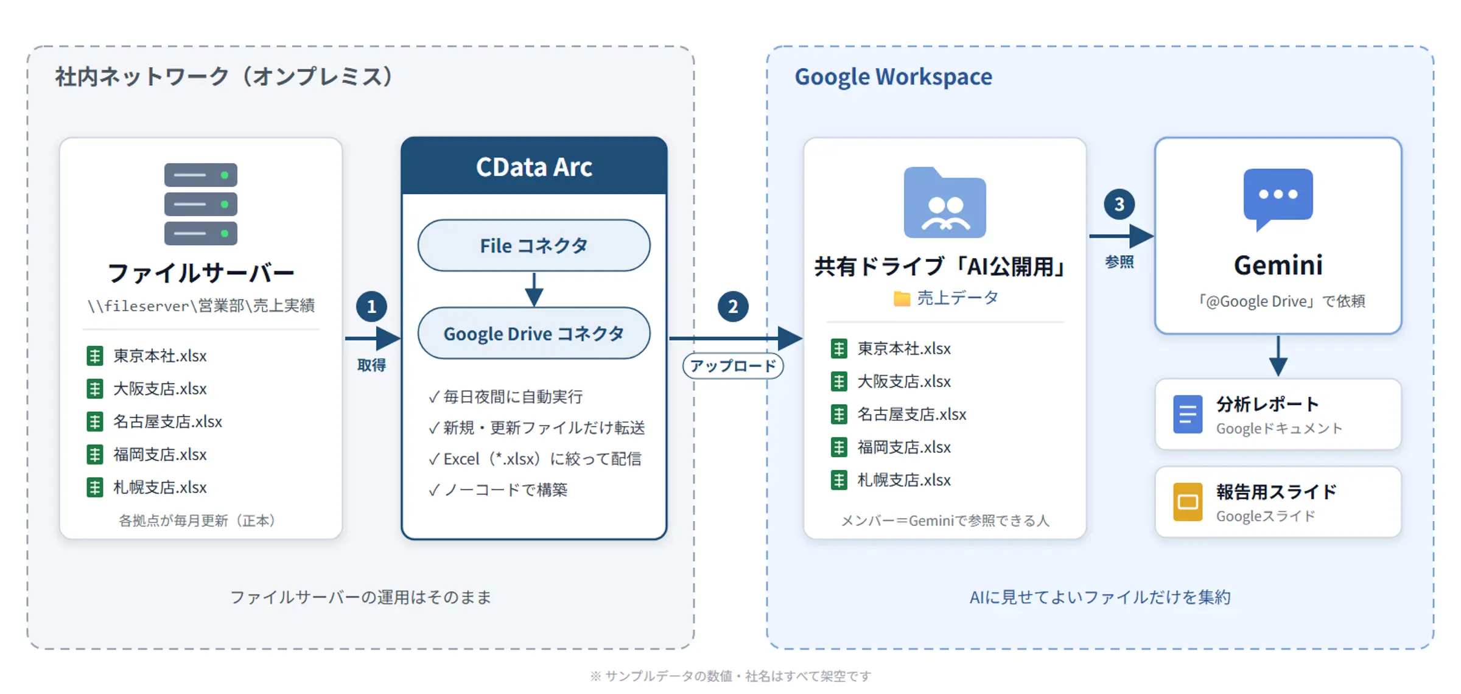Click the Gemini title text

tap(1278, 265)
